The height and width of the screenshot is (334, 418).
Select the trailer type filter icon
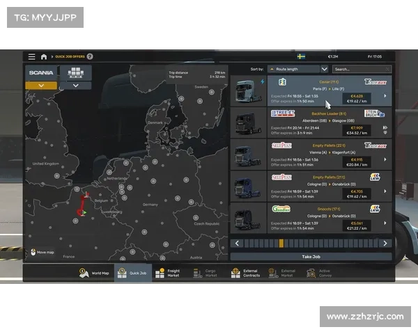[76, 72]
